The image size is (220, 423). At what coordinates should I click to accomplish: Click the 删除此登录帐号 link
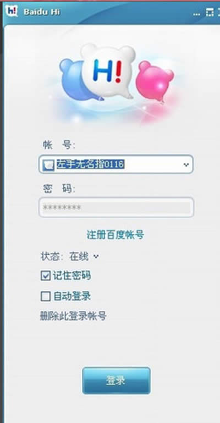(x=73, y=316)
